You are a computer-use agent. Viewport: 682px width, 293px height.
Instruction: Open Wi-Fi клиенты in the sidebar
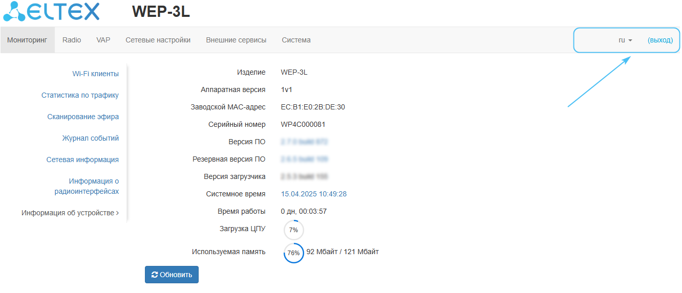(96, 74)
